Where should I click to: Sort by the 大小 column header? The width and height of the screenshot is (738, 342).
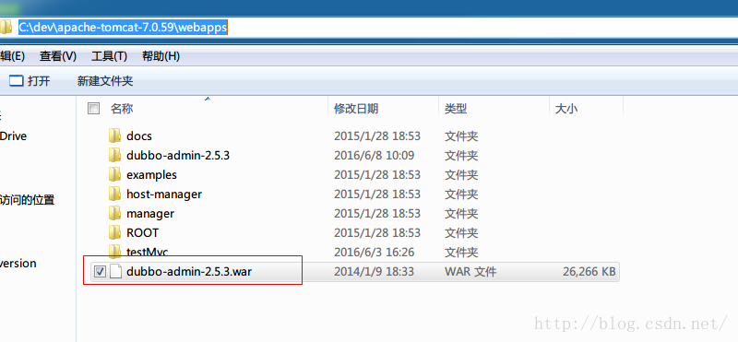click(566, 109)
